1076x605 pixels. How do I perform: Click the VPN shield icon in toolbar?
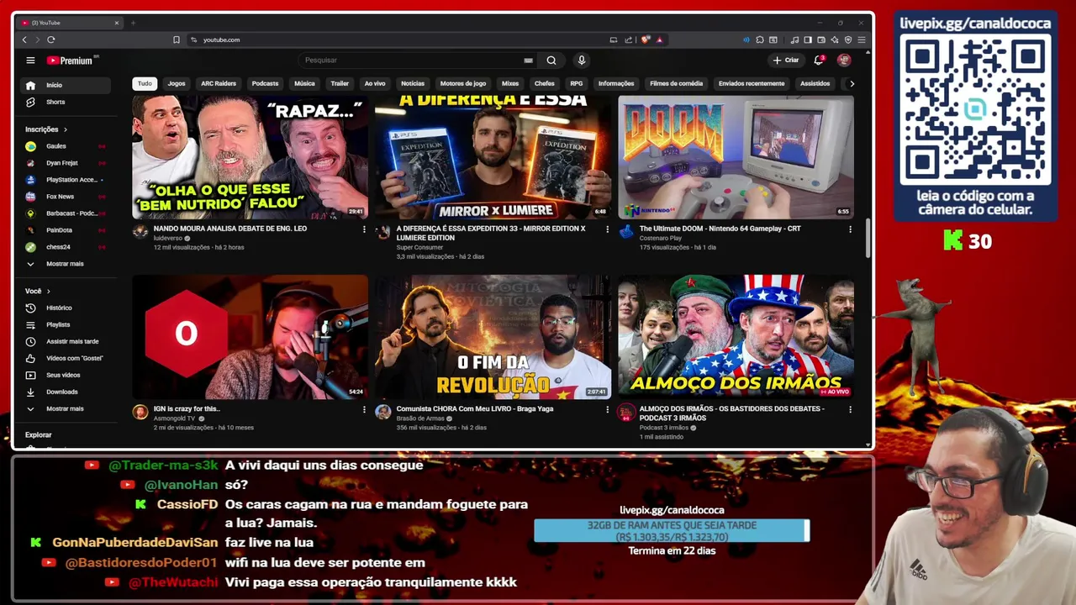pos(848,39)
